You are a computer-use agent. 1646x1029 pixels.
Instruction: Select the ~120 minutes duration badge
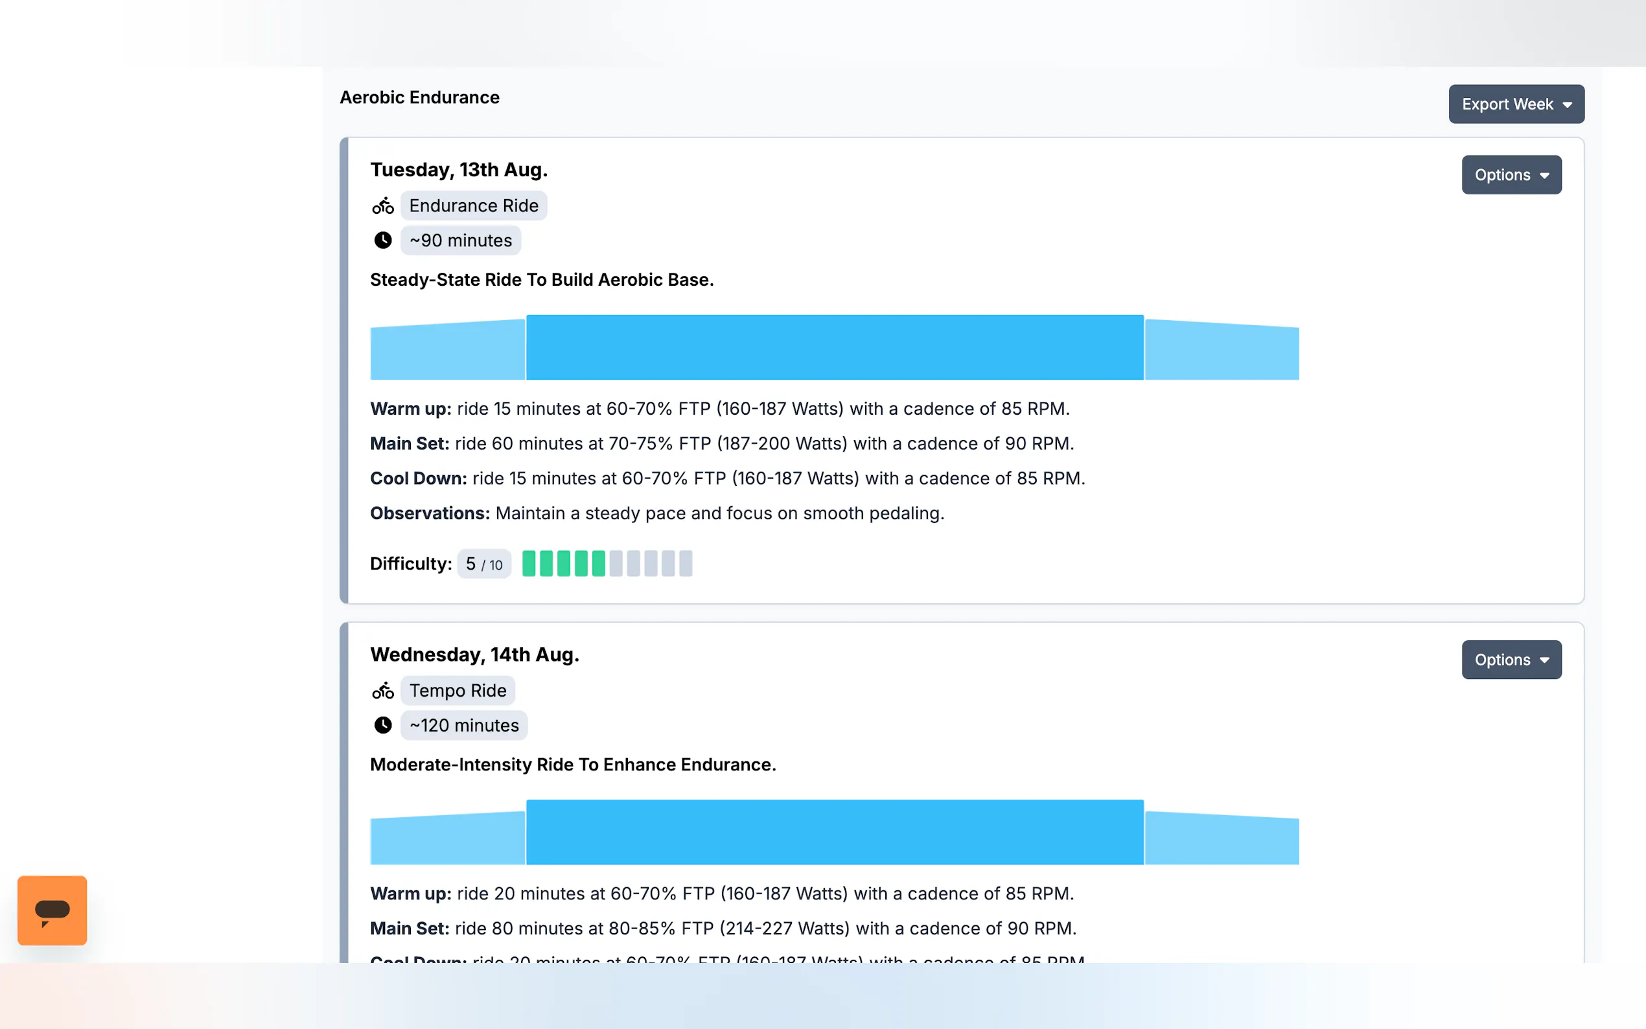[464, 726]
